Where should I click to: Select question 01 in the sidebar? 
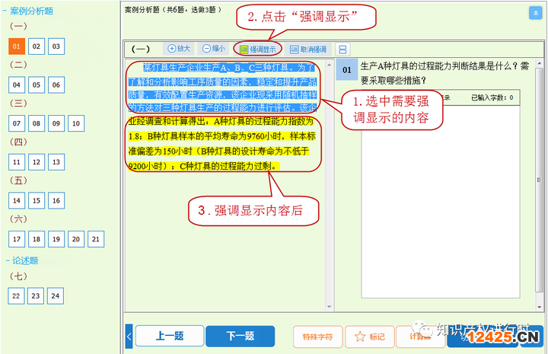click(x=18, y=46)
